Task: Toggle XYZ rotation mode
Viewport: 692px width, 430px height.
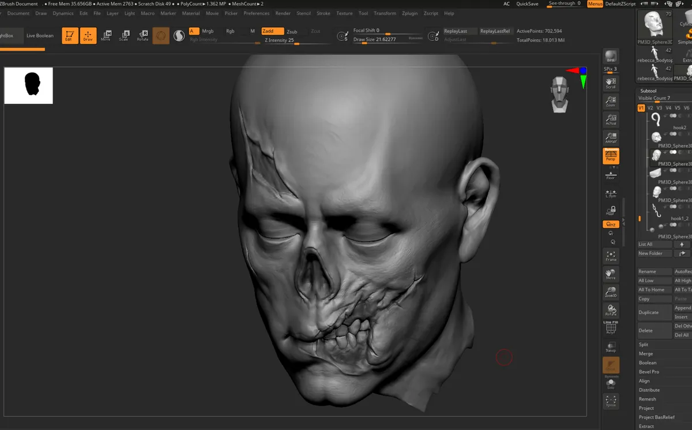Action: (x=611, y=224)
